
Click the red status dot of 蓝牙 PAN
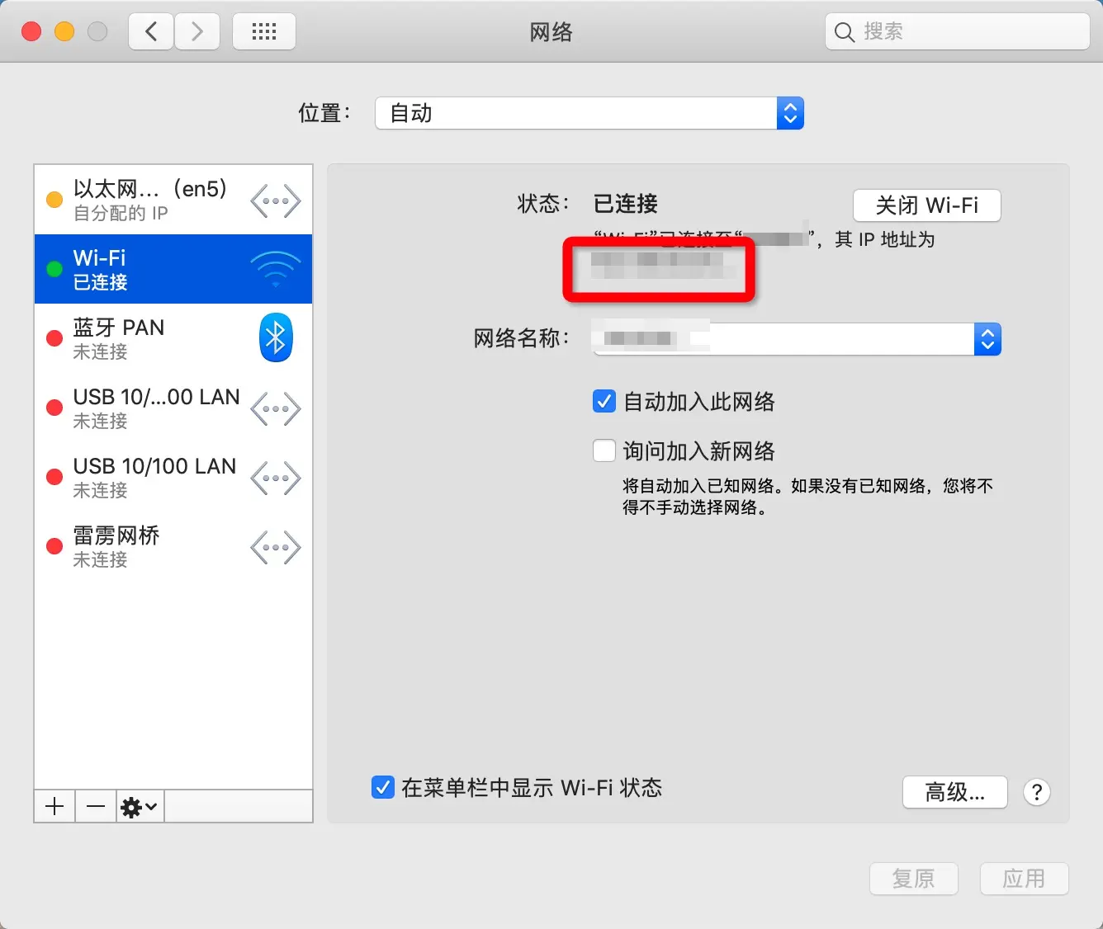click(54, 338)
